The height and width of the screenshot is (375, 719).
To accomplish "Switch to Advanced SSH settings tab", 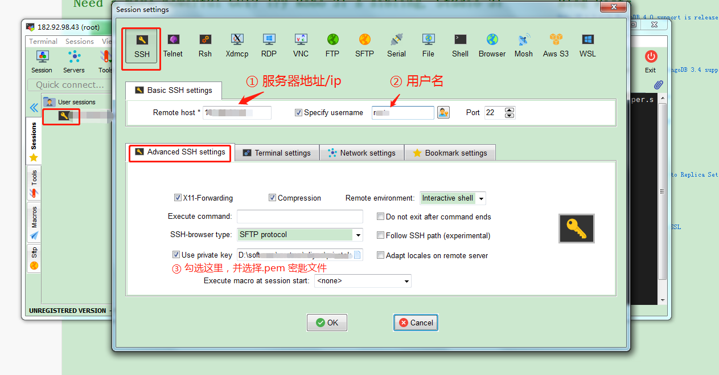I will coord(180,152).
